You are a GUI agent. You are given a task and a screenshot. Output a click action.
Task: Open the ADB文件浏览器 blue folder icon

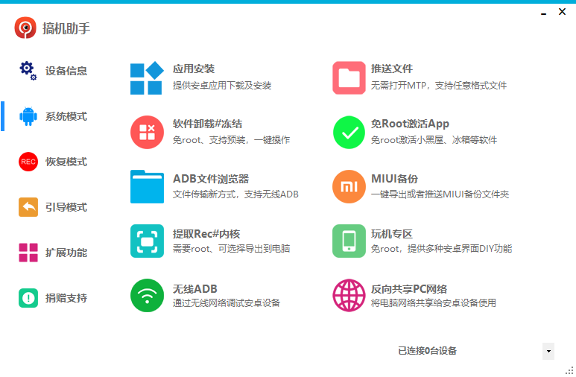click(147, 187)
